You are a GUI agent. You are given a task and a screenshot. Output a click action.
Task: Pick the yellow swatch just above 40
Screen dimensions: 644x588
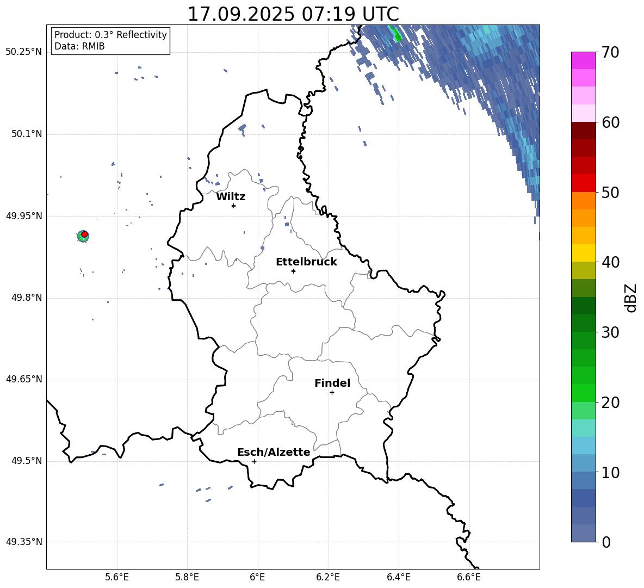coord(584,253)
